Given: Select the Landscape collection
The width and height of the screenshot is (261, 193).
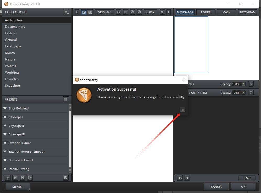Looking at the screenshot, I should 37,46.
